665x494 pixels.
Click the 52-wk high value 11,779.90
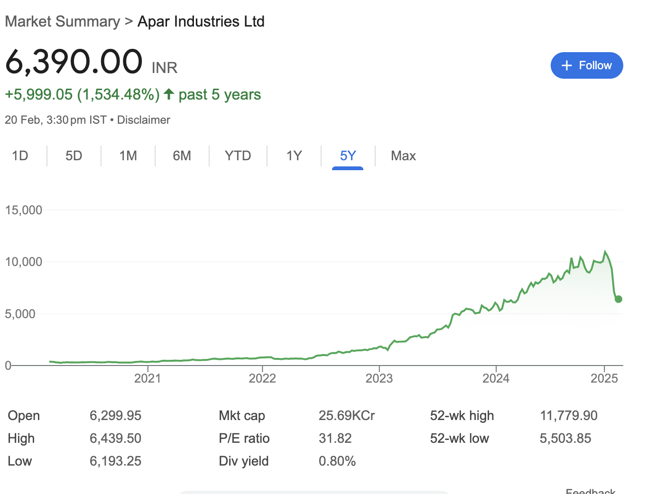coord(569,416)
